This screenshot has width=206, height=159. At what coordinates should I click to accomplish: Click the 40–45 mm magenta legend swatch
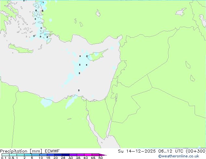tap(88, 155)
